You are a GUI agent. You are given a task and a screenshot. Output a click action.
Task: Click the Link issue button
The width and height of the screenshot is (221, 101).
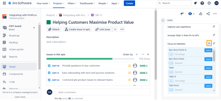point(103,29)
